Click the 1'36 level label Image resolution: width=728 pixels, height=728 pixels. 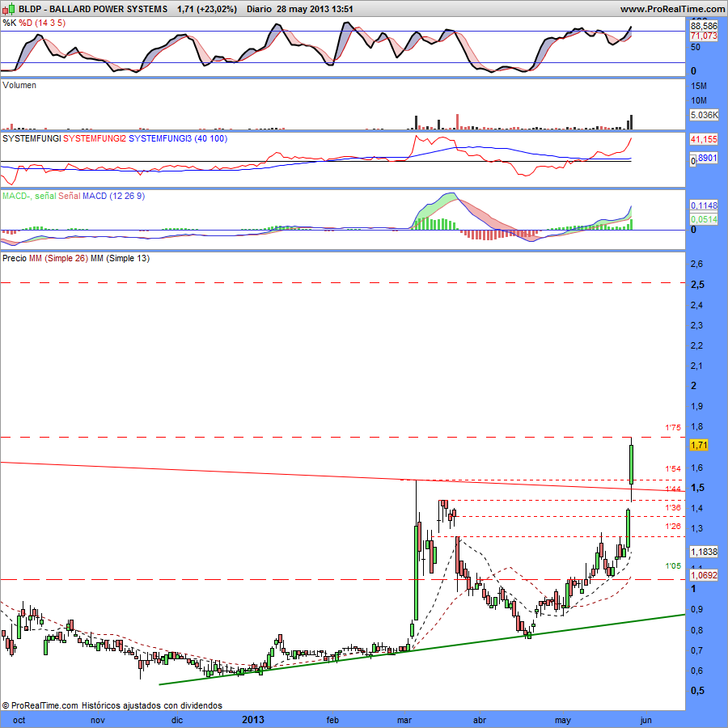[x=673, y=507]
